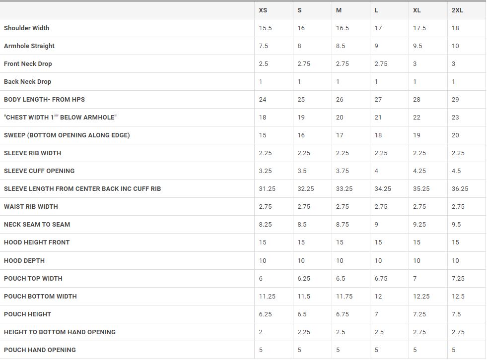Select L sleeve length value 34.25

click(x=383, y=189)
